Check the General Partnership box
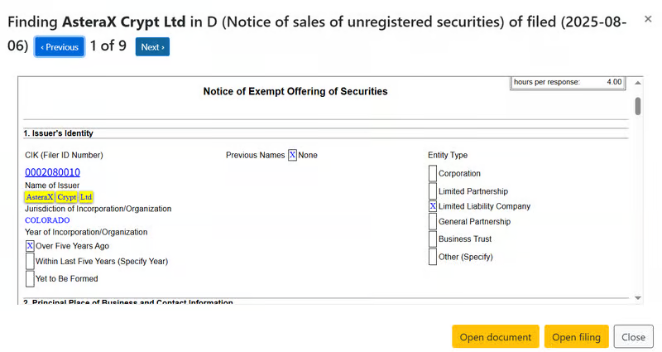Viewport: 662px width, 352px height. tap(433, 222)
